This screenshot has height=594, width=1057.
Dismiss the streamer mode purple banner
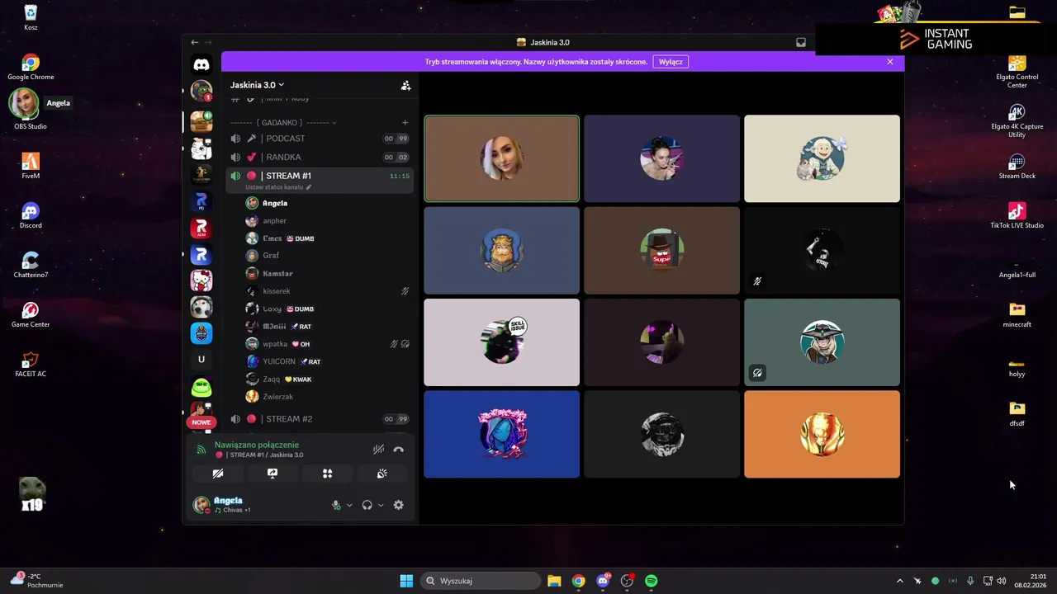(x=890, y=62)
